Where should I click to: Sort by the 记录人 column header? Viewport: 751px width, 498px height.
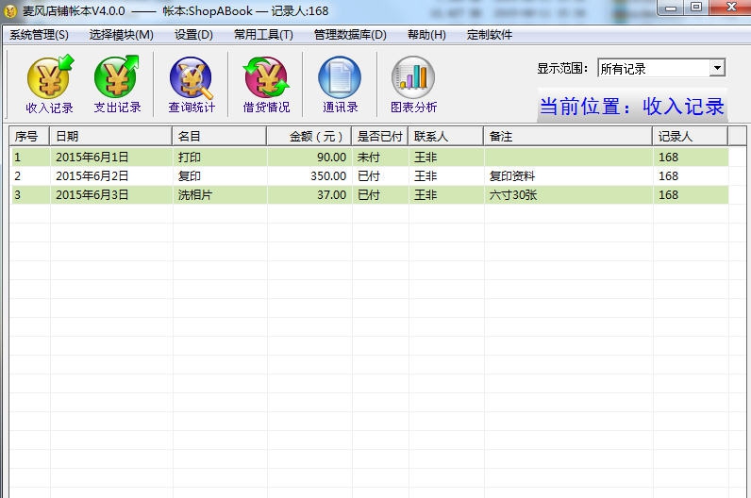[691, 137]
